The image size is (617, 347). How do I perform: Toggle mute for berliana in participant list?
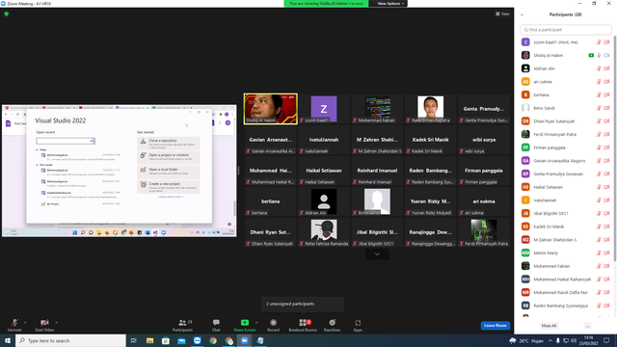599,94
